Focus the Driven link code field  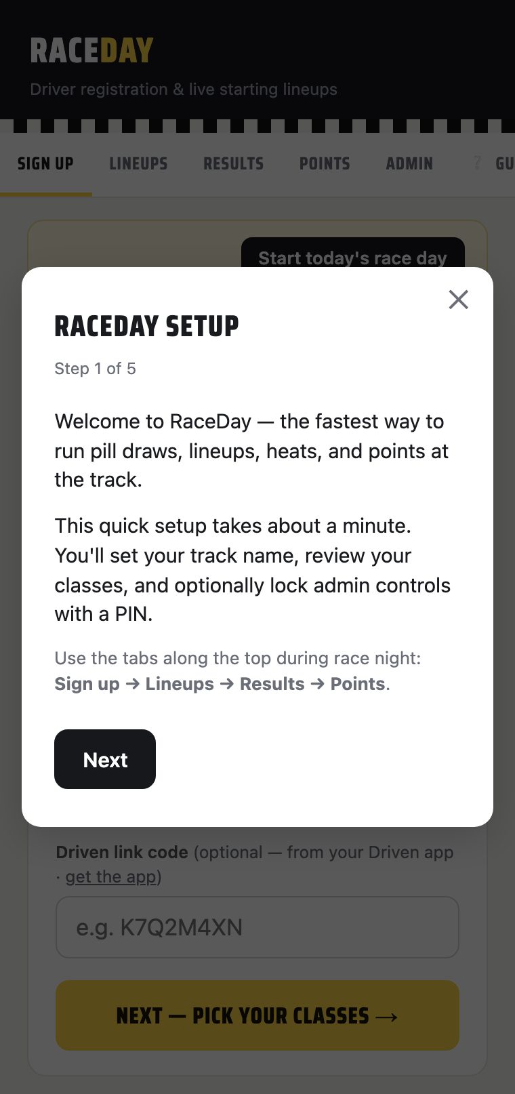(x=257, y=927)
